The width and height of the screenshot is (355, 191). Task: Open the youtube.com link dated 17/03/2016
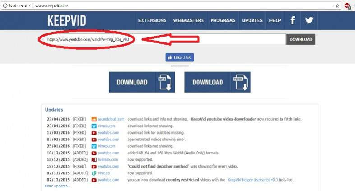coord(108,133)
